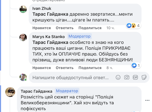The image size is (152, 112).
Task: View reactions on Ivan Zhuk's comment
Action: point(133,25)
